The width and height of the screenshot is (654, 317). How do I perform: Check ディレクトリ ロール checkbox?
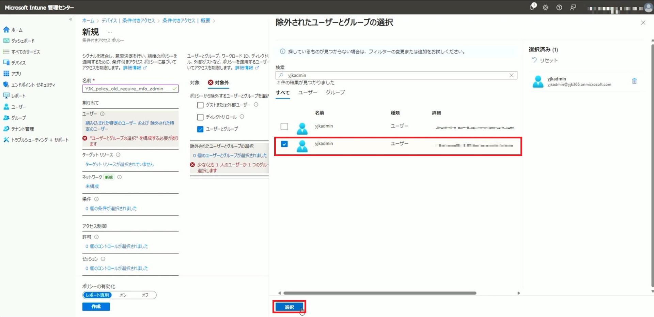(x=200, y=117)
